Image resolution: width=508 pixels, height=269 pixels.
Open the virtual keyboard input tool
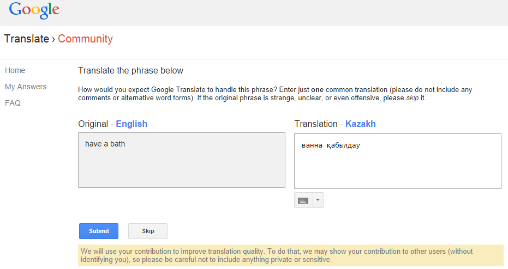[x=303, y=200]
